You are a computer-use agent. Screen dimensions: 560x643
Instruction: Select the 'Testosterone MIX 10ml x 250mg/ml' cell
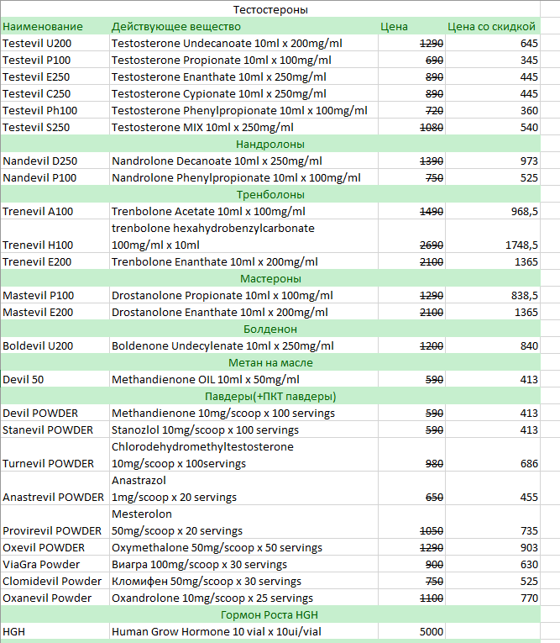(x=202, y=127)
